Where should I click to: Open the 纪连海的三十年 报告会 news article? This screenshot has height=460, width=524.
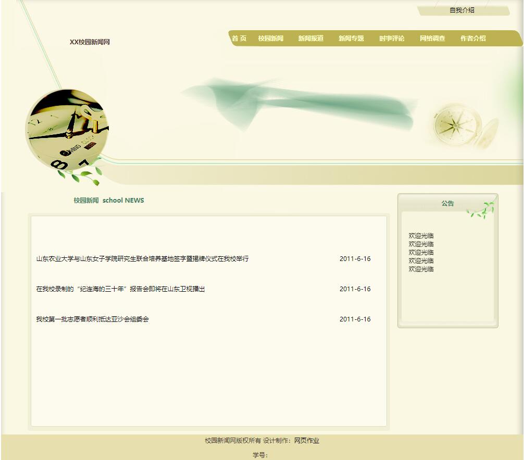(x=120, y=289)
